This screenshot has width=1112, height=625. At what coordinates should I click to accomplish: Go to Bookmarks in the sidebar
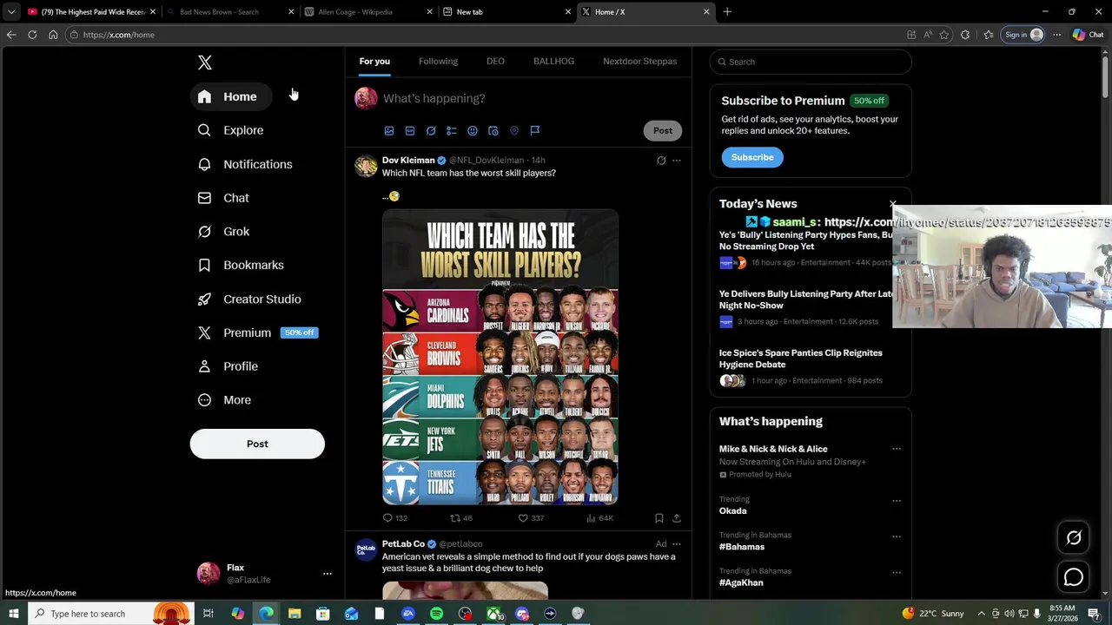[242, 265]
